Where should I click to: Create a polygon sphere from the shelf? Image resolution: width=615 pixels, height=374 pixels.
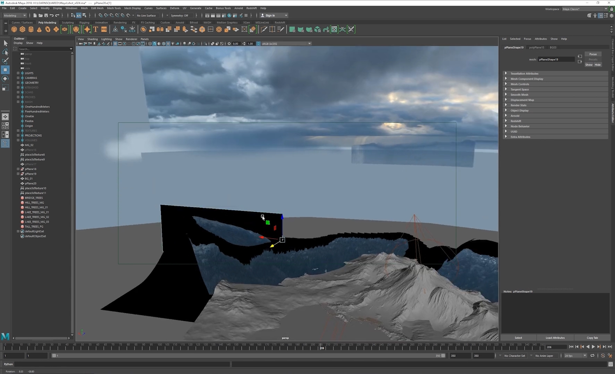click(x=14, y=29)
